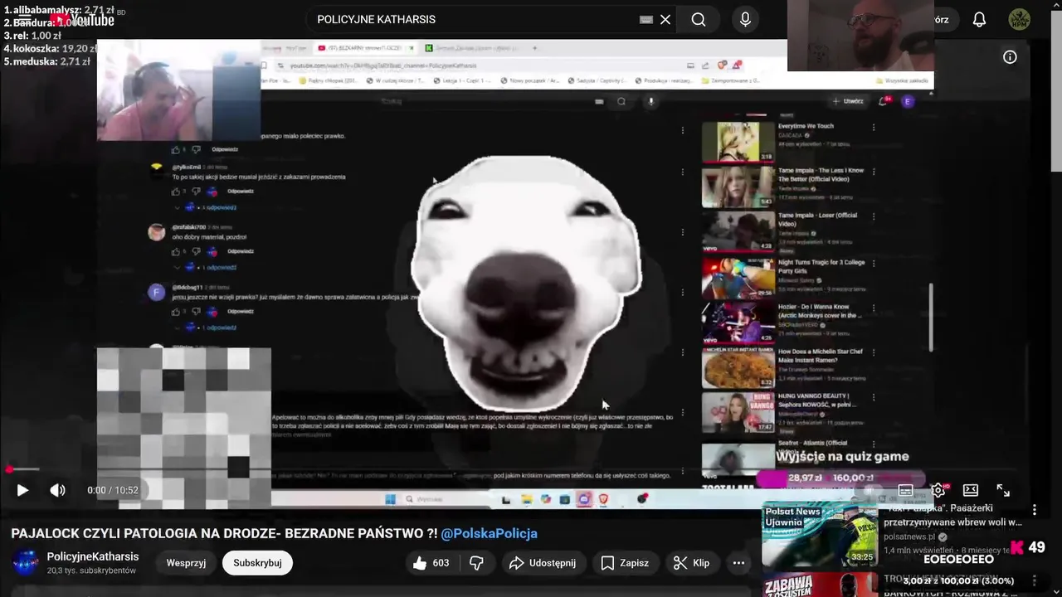This screenshot has width=1062, height=597.
Task: Open the Windows Start button in the inner taskbar
Action: (390, 499)
